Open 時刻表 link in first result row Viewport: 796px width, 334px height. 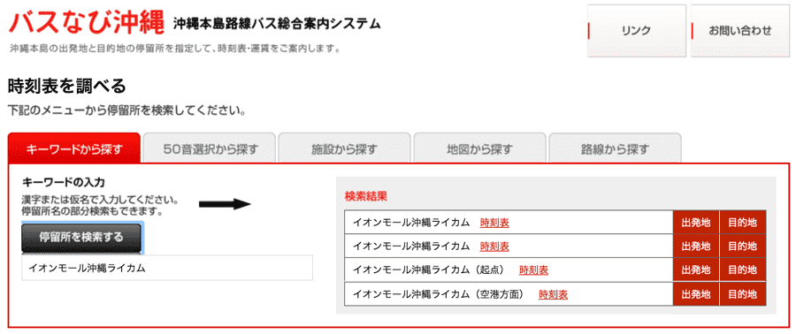click(x=494, y=222)
